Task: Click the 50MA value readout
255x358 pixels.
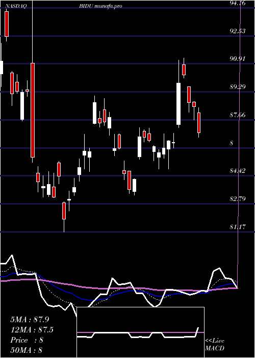Action: (x=27, y=350)
